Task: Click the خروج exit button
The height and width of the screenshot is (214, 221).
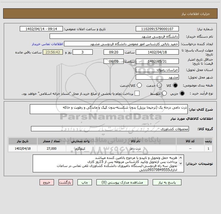Action: coord(47,182)
